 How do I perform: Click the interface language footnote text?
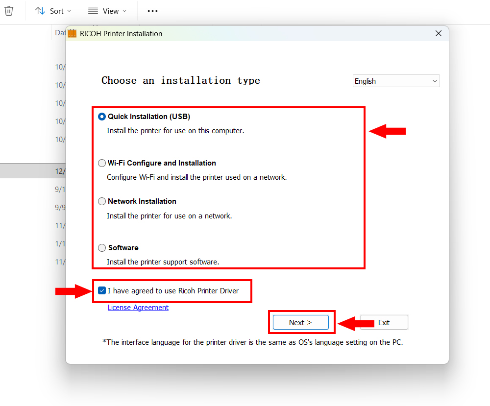tap(252, 342)
